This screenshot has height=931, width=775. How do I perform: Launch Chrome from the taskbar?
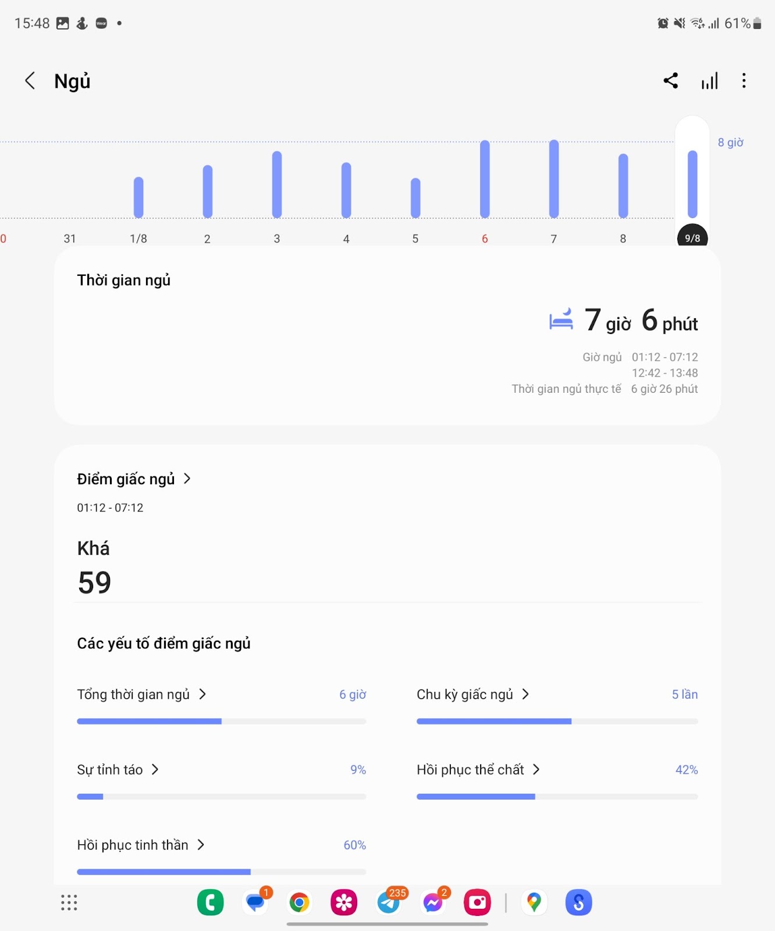tap(299, 902)
